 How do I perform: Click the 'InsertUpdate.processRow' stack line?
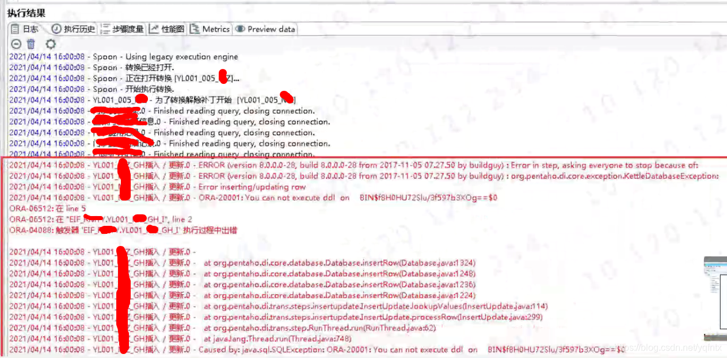pos(276,317)
